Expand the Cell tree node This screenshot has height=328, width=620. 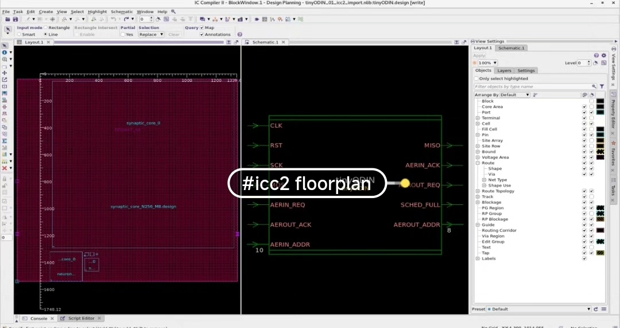478,124
